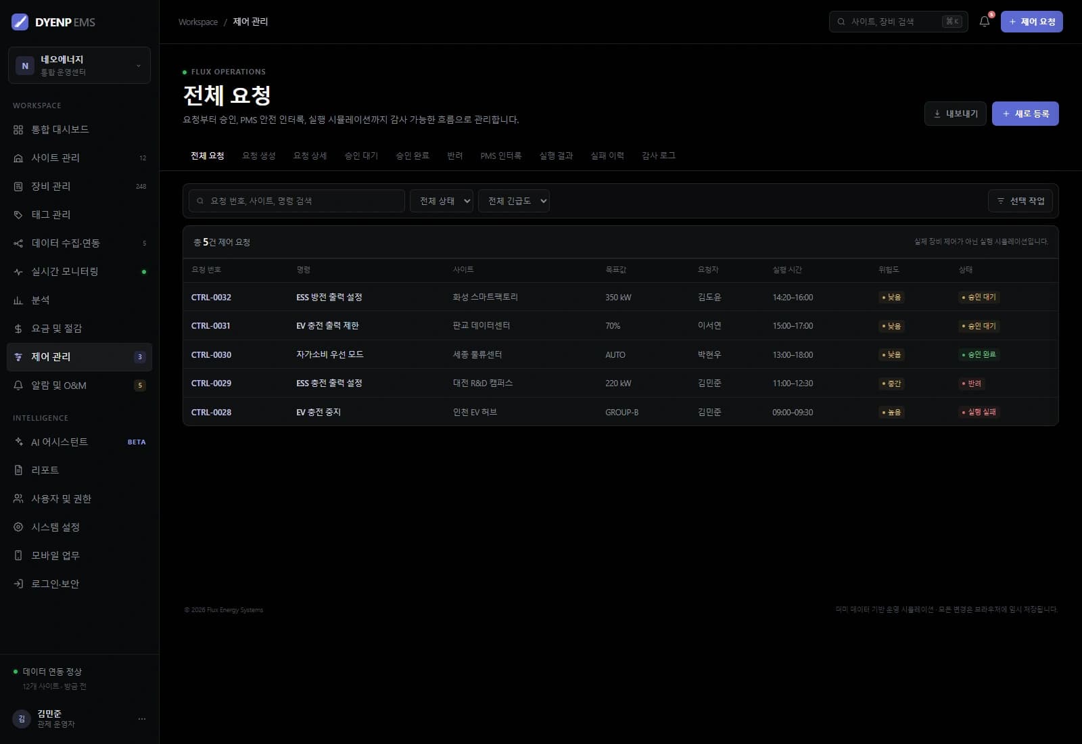Click the 요금 및 절감 dollar icon
The height and width of the screenshot is (744, 1082).
[18, 328]
